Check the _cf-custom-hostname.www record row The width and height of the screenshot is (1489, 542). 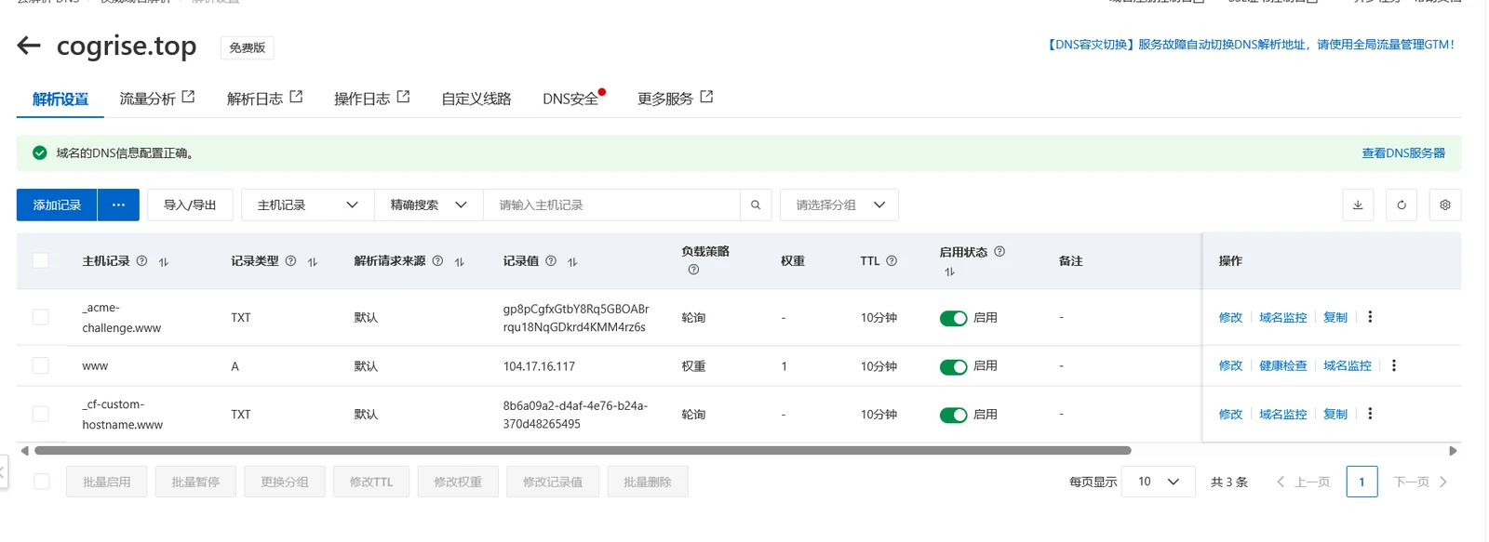tap(41, 414)
